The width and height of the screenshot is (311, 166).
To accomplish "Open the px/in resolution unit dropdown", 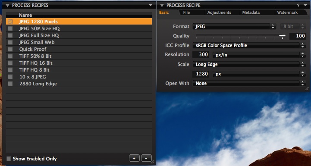I will coord(259,55).
